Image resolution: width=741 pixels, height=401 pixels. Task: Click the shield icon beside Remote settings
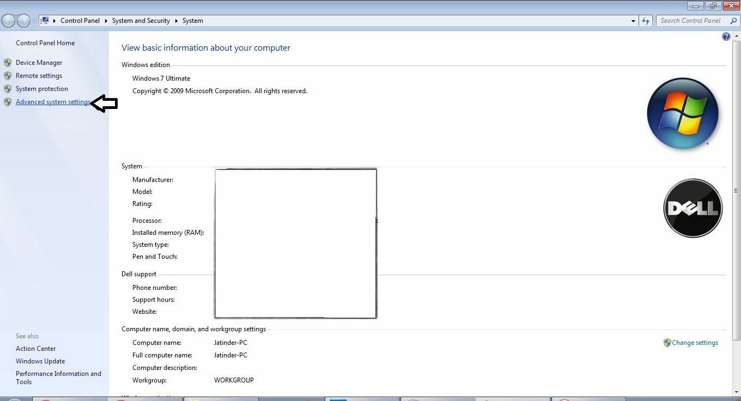coord(8,75)
